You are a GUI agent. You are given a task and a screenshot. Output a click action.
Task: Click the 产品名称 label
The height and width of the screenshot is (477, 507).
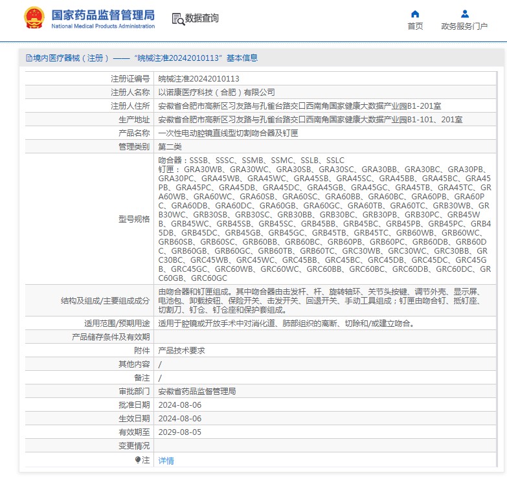[x=134, y=133]
